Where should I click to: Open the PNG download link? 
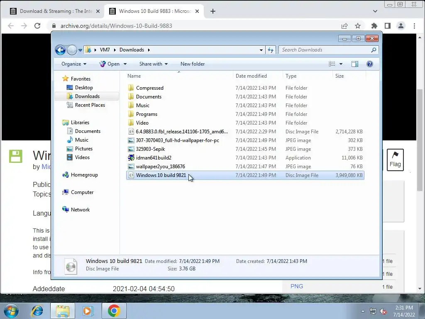point(296,286)
